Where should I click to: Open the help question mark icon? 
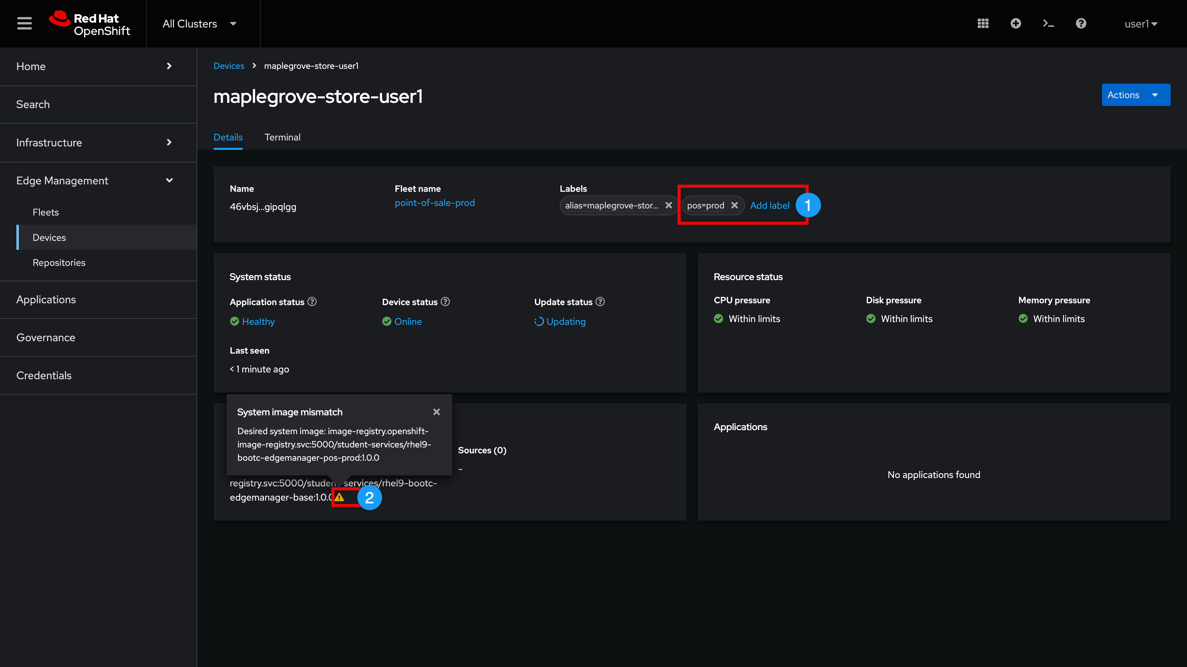click(1081, 23)
